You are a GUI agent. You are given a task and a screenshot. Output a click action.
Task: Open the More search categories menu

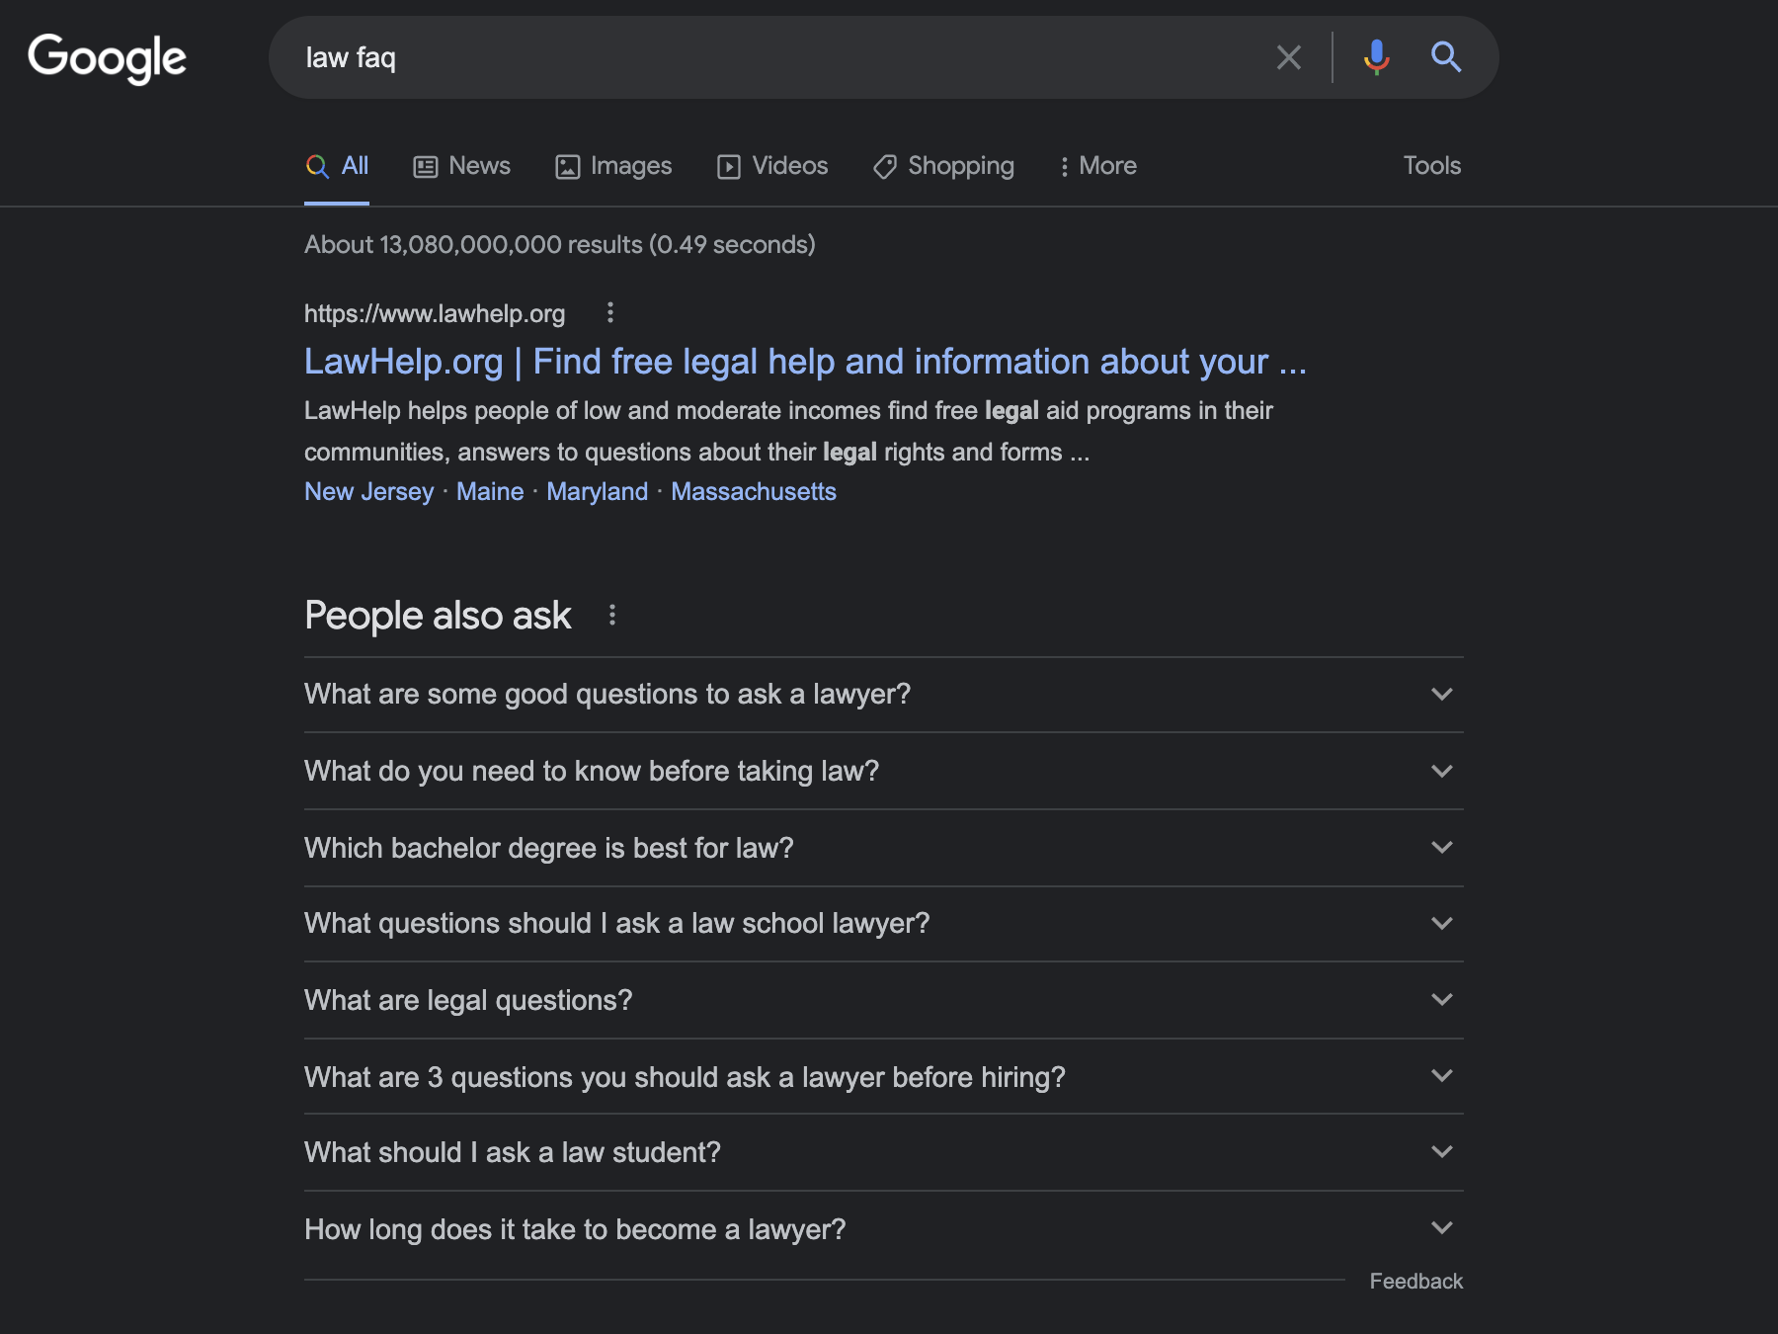1097,166
